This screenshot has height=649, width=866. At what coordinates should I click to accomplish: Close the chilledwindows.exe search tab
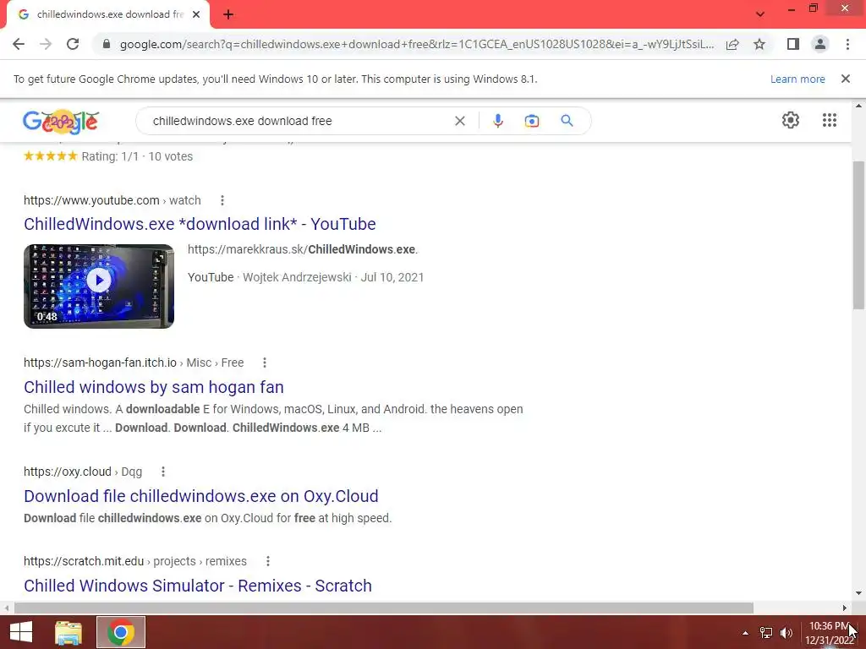point(196,15)
